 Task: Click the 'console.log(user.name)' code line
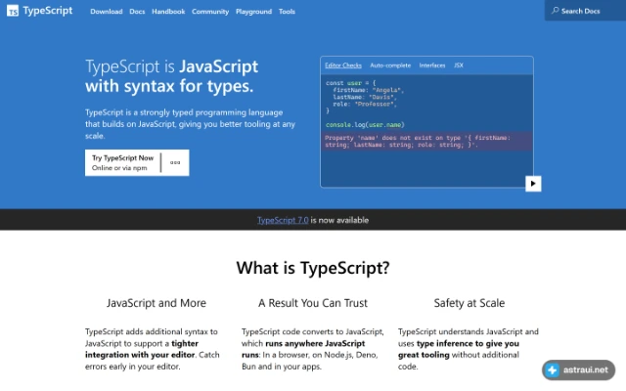pyautogui.click(x=365, y=125)
